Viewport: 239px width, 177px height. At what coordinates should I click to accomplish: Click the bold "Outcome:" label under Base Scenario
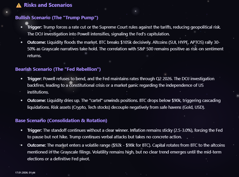36,145
